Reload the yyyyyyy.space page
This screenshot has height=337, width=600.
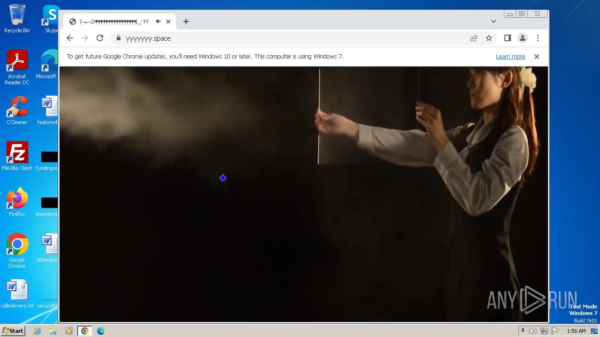(x=100, y=38)
